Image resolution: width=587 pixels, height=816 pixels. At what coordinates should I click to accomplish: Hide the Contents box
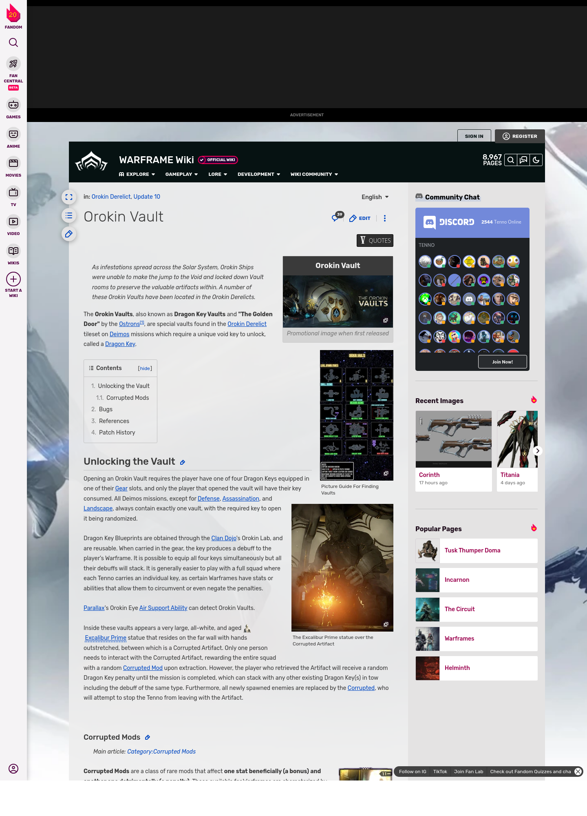click(x=145, y=368)
